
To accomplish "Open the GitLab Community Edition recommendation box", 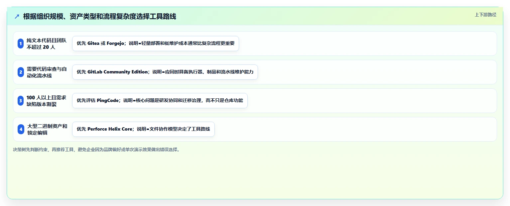I will click(165, 72).
